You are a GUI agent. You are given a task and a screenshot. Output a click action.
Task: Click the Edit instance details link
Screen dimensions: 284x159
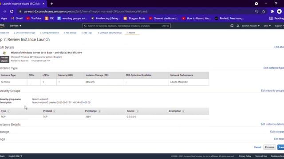272,125
